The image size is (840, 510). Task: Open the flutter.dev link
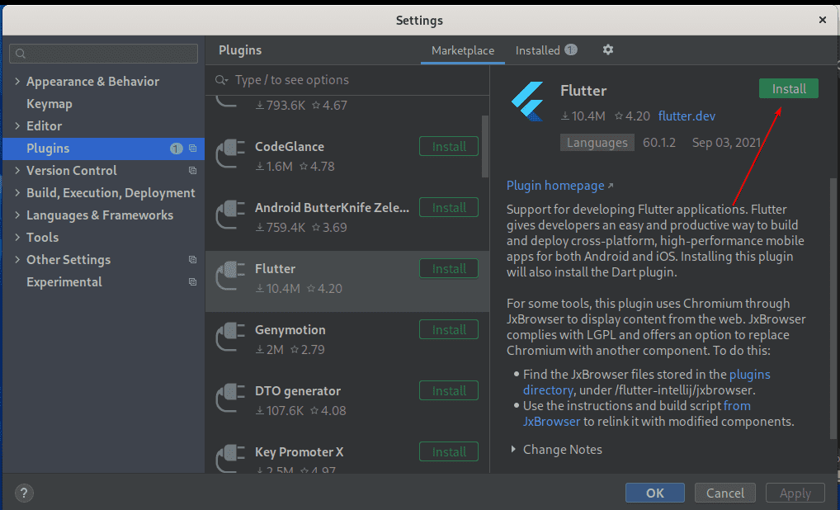[687, 116]
